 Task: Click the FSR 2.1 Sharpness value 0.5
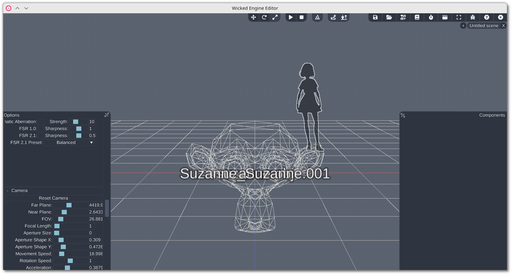[92, 136]
